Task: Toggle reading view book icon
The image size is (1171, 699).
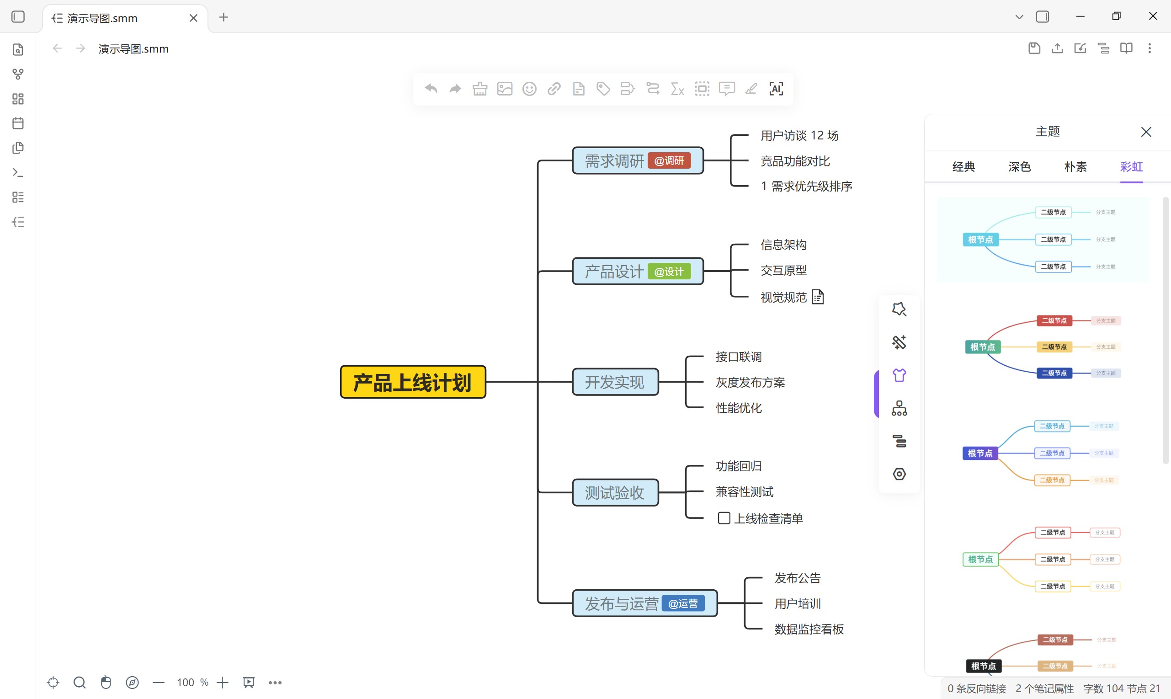Action: coord(1126,48)
